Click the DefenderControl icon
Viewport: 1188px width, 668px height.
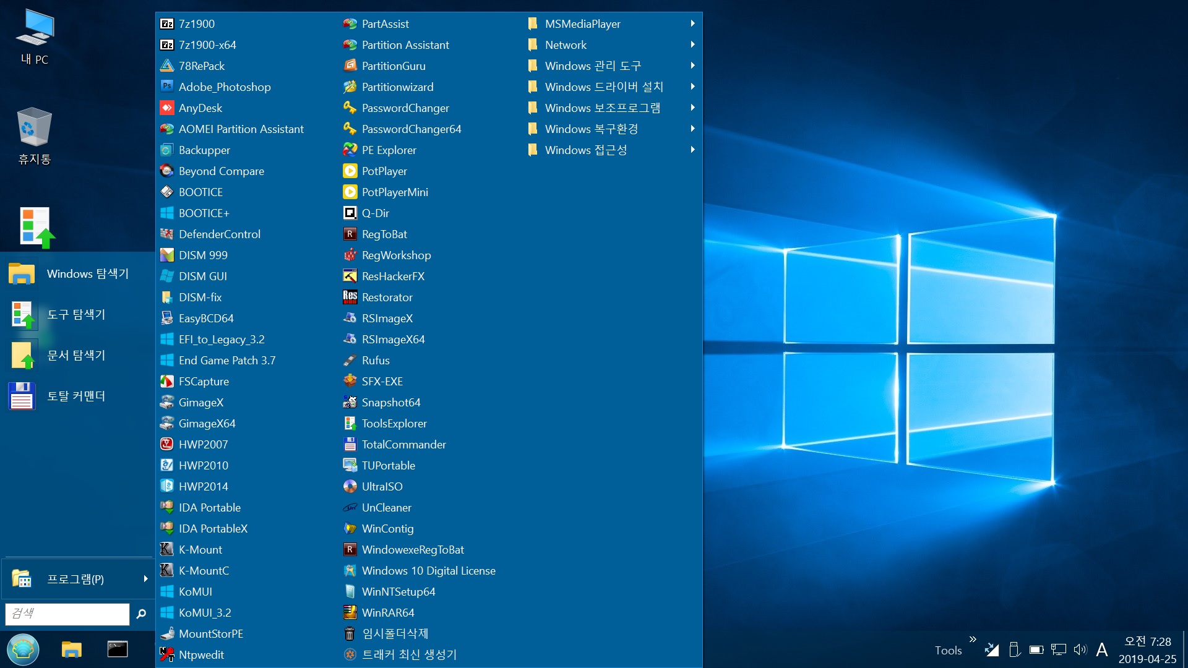(x=166, y=234)
